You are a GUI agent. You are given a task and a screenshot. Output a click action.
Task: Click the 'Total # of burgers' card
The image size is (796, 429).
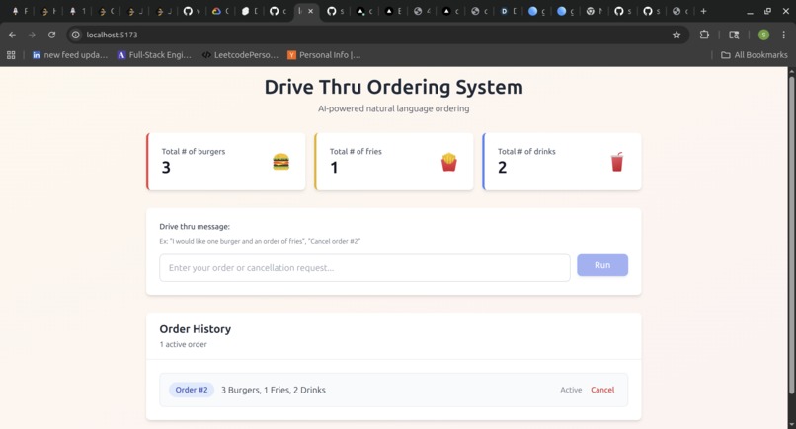click(226, 162)
